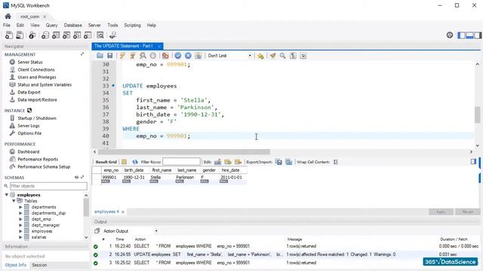Click the editor vertical scrollbar thumb
Viewport: 483px width, 271px height.
478,114
